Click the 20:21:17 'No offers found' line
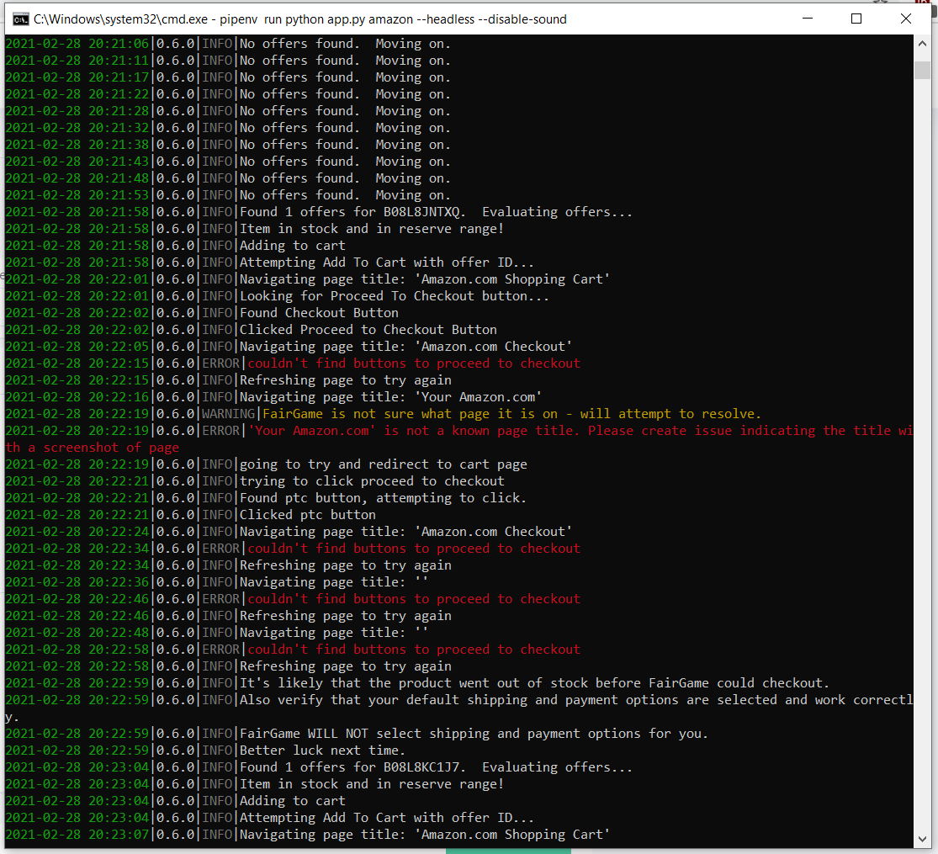Viewport: 938px width, 854px height. click(228, 77)
